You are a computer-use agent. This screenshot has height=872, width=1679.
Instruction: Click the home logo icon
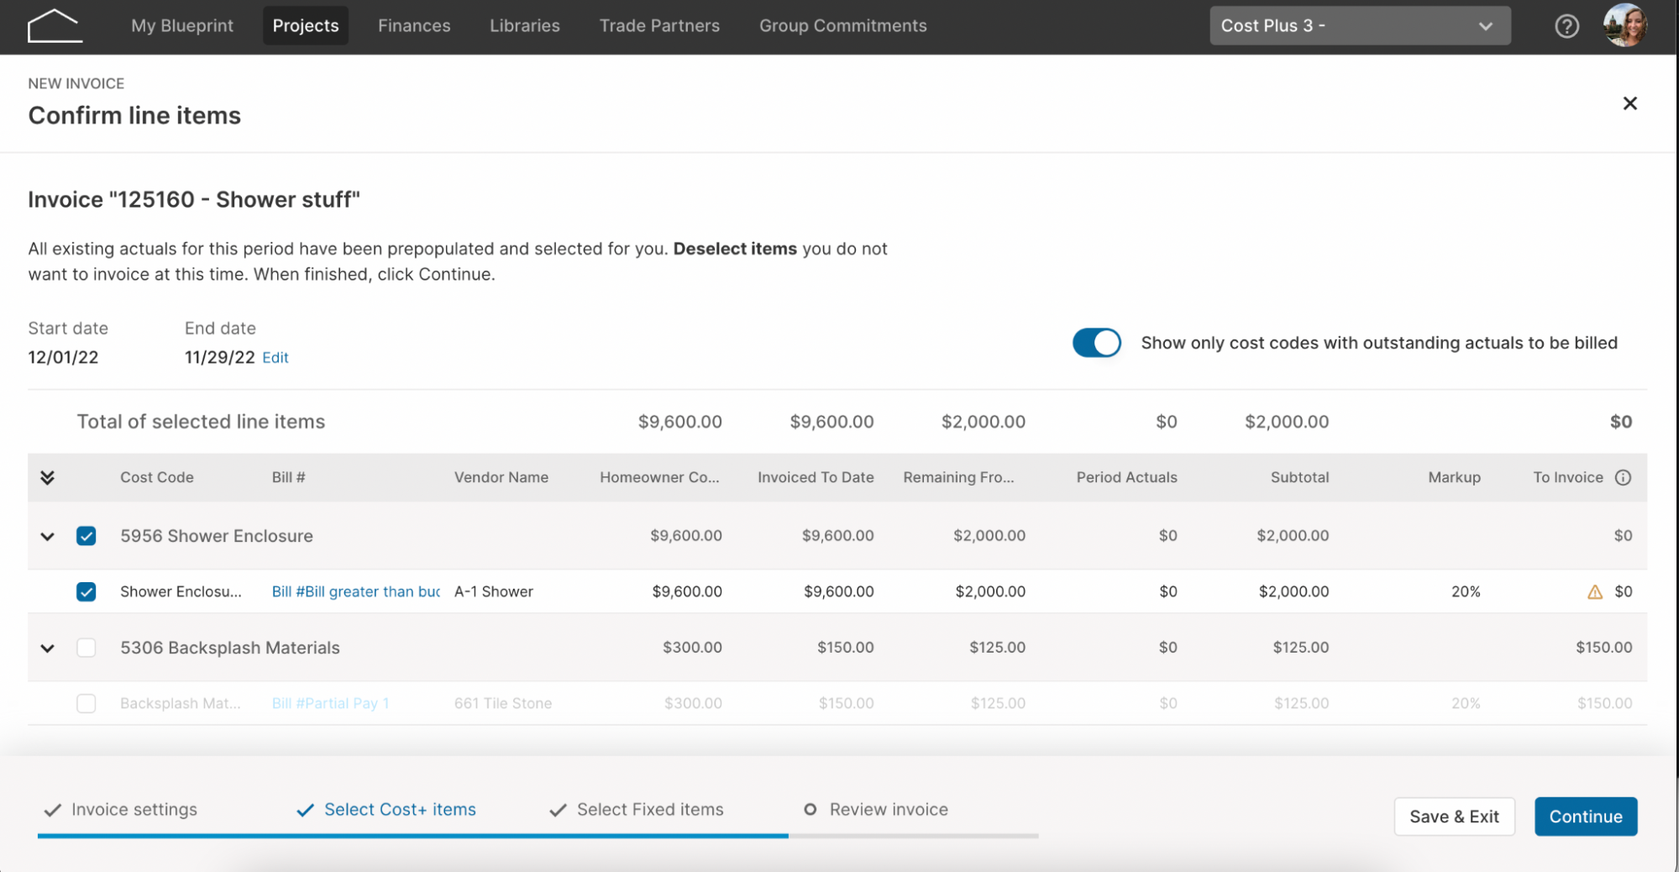point(55,26)
